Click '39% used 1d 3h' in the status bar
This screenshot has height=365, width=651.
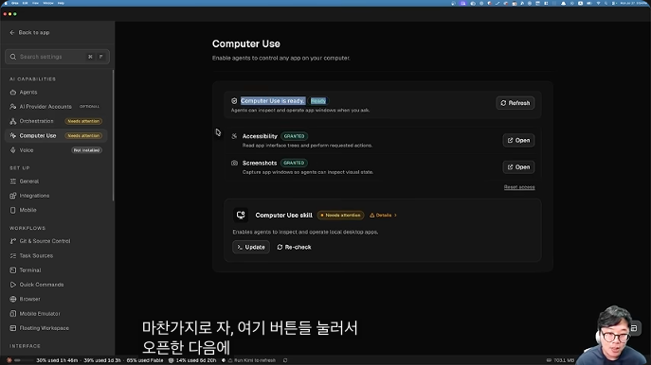tap(102, 360)
